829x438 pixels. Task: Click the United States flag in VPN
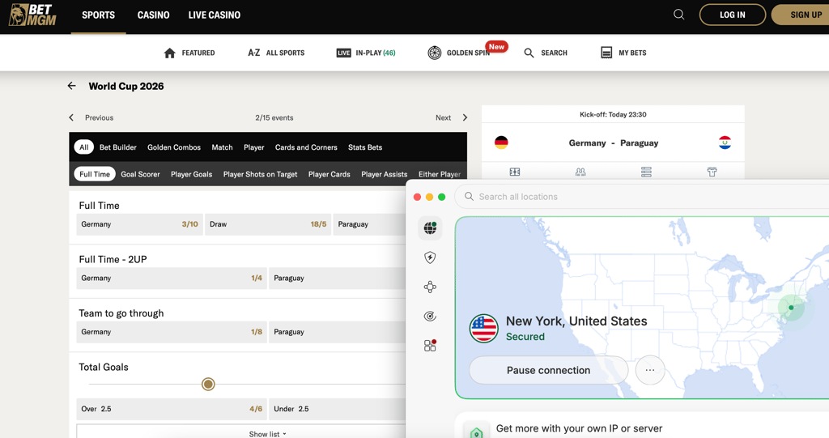tap(484, 329)
